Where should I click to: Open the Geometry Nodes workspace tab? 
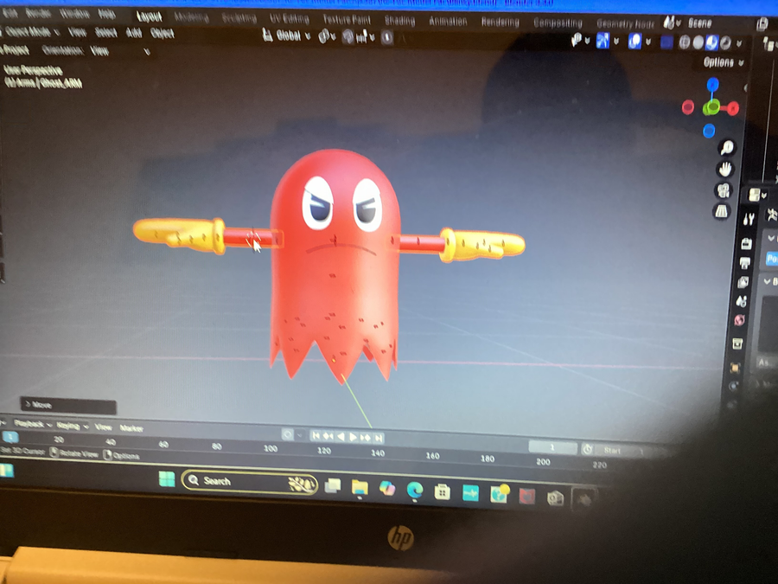625,23
